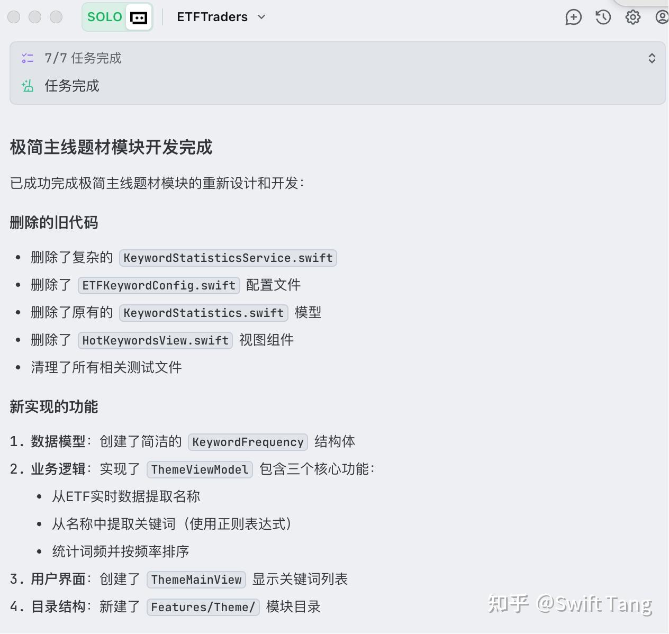Click the 任务完成 status row

pyautogui.click(x=71, y=86)
